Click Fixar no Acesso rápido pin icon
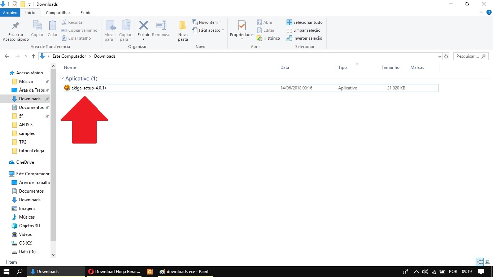This screenshot has width=493, height=277. [x=16, y=26]
